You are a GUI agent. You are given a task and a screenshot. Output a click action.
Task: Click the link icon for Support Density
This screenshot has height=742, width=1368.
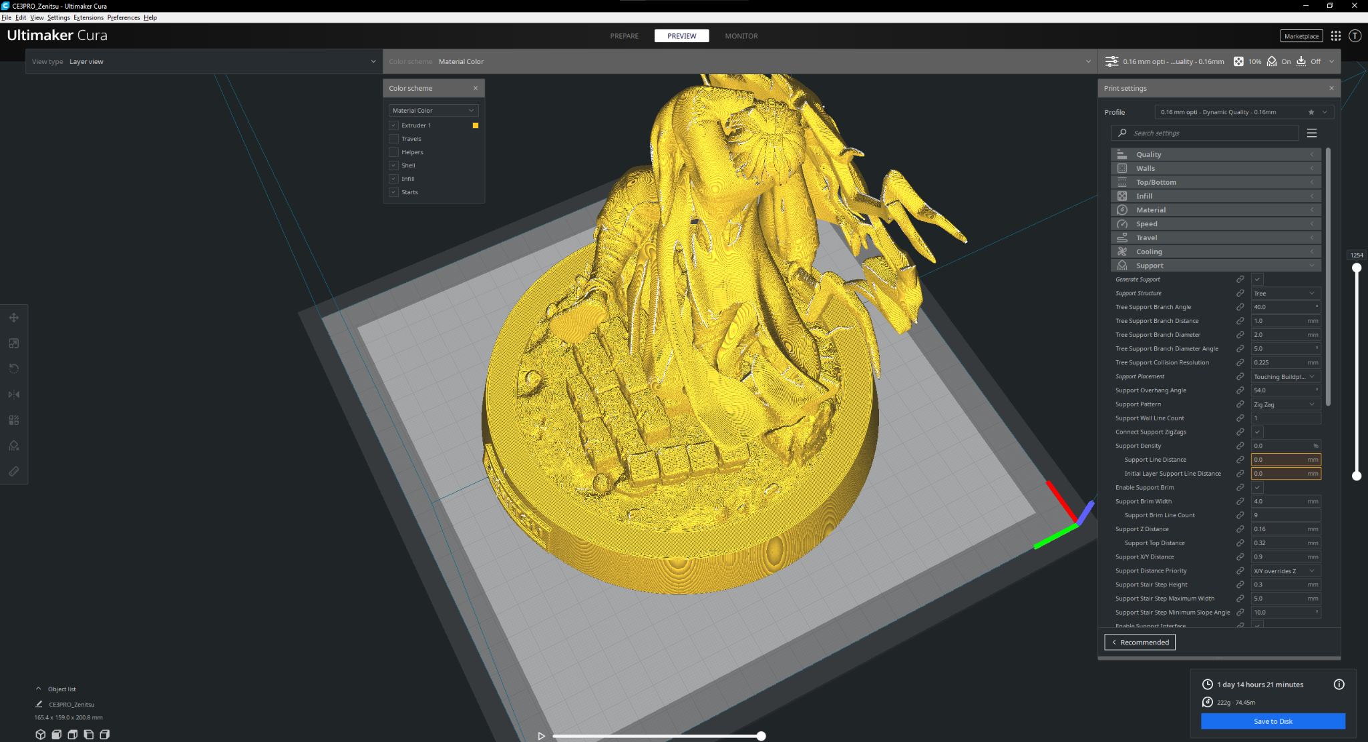(1240, 446)
